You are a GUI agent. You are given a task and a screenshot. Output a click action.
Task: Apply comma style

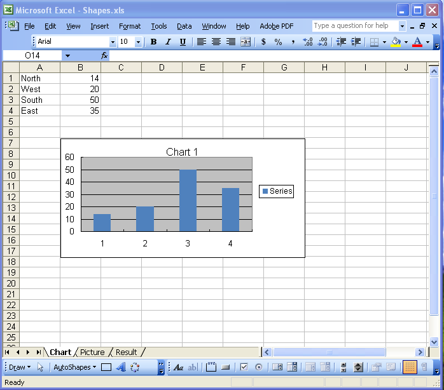coord(293,42)
